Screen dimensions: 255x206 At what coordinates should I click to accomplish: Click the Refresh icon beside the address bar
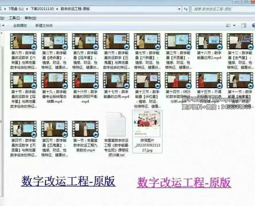(x=186, y=9)
